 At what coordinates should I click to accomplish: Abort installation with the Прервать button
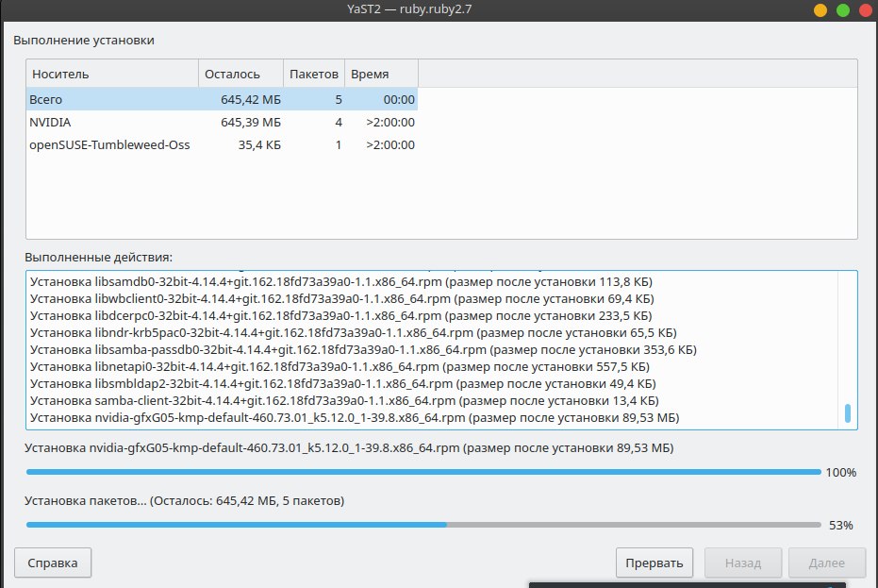[654, 563]
